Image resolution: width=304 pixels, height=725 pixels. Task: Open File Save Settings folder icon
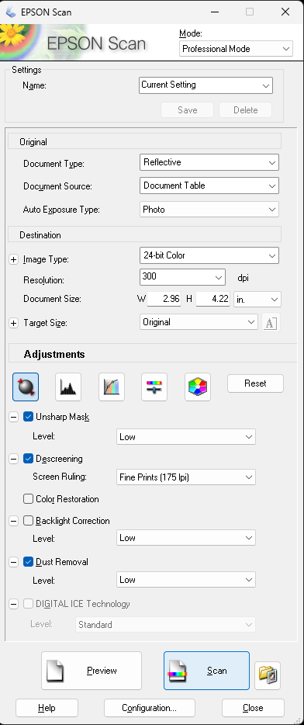point(268,675)
